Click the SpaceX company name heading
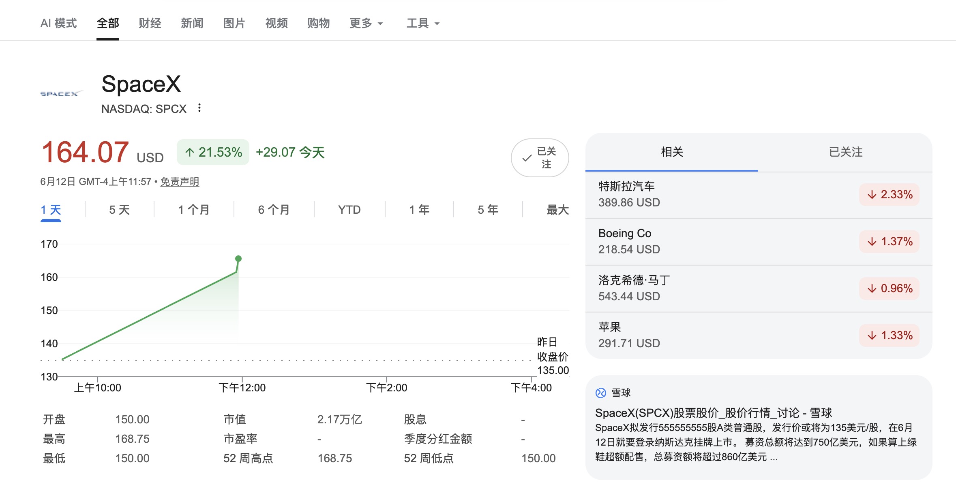 point(141,84)
